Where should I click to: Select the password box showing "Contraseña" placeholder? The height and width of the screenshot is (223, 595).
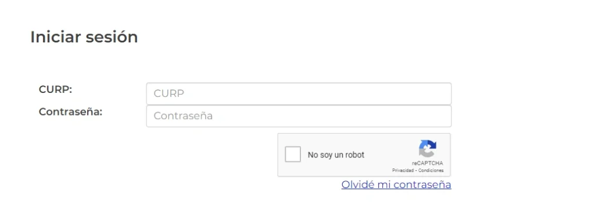(x=299, y=116)
